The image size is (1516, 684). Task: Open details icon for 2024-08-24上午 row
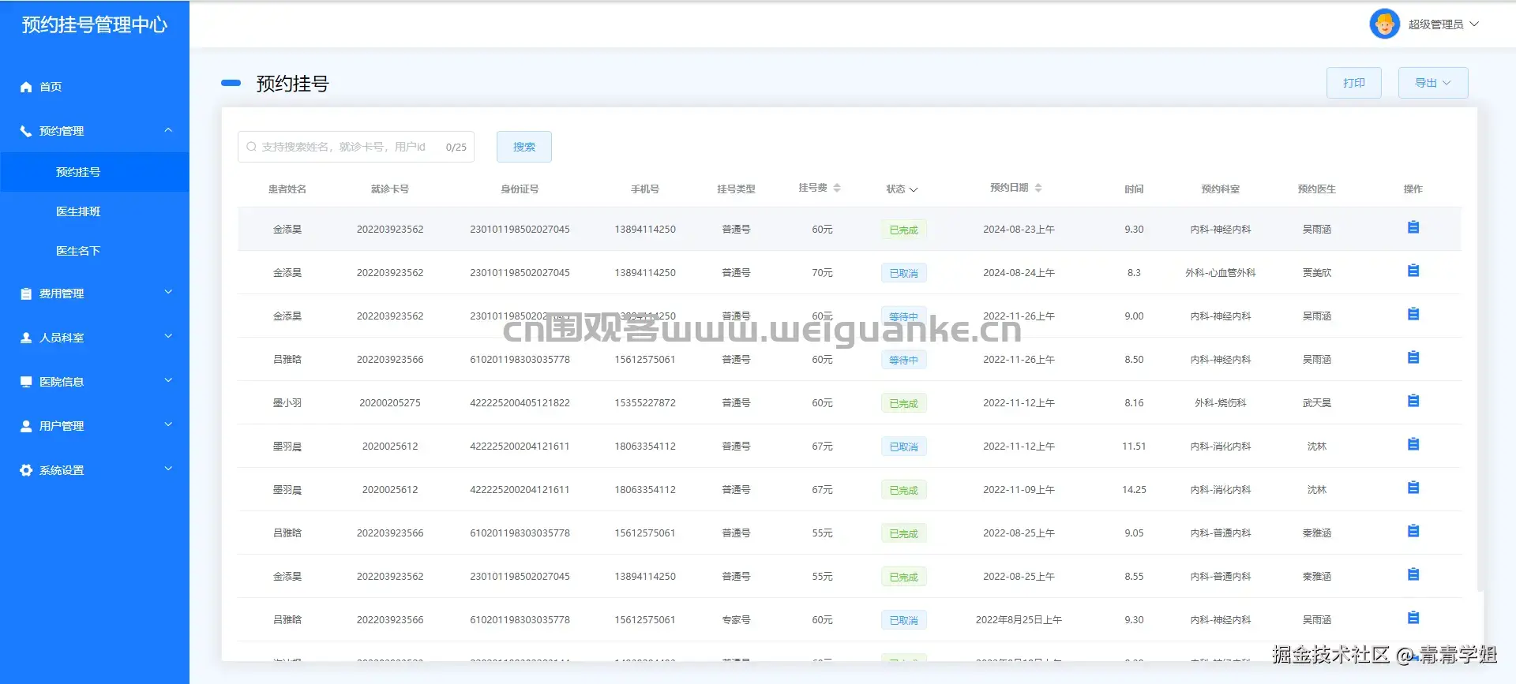pyautogui.click(x=1413, y=271)
